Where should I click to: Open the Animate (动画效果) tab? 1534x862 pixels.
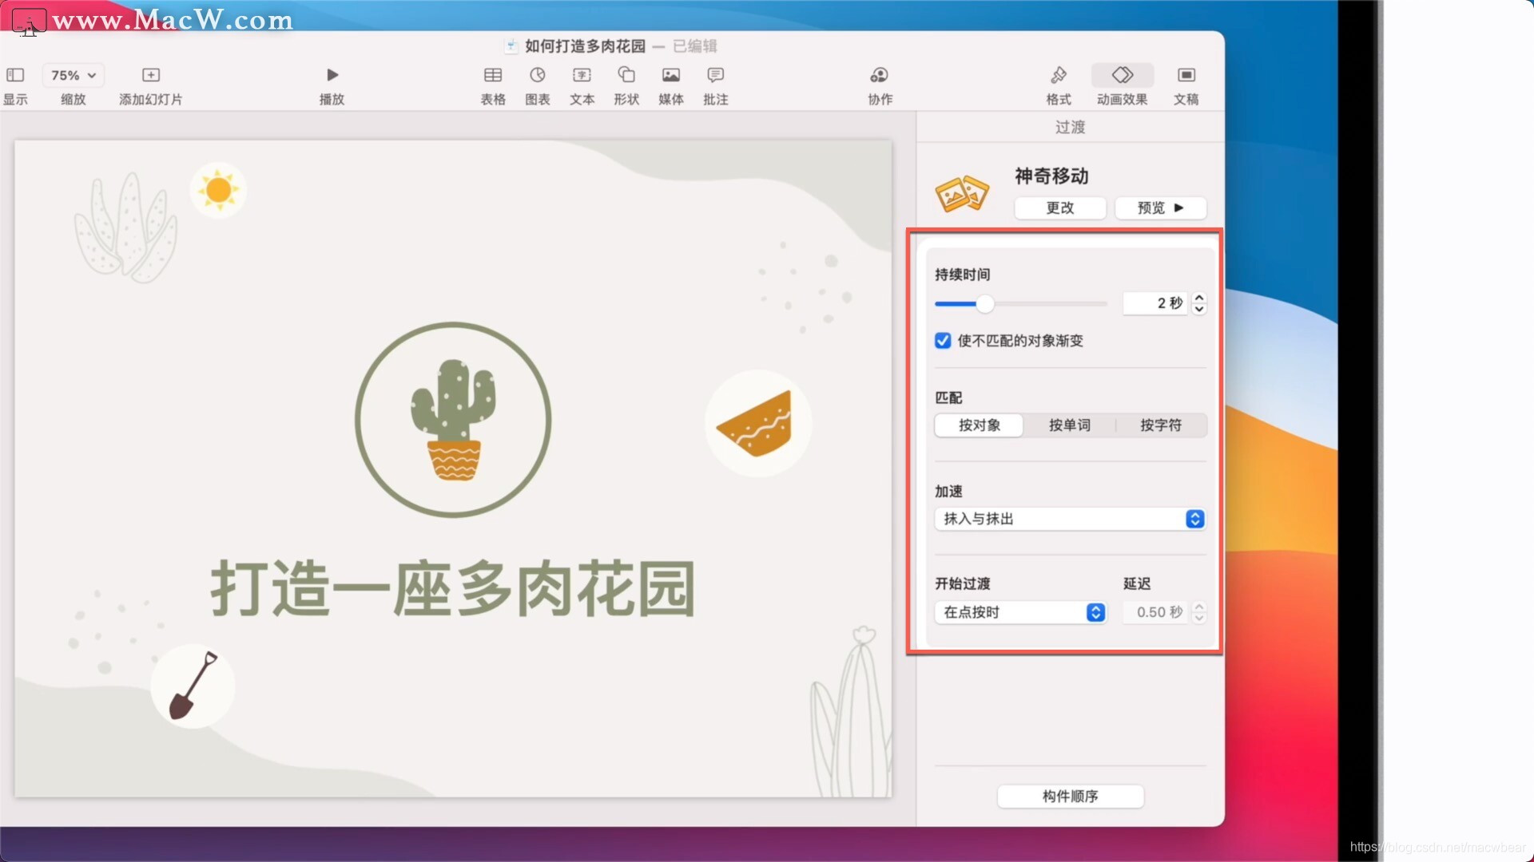(1122, 75)
